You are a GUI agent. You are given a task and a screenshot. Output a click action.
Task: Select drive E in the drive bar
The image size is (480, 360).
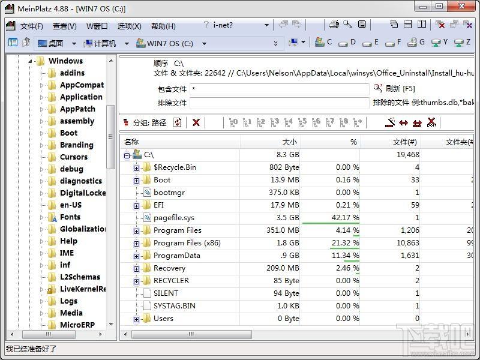370,42
